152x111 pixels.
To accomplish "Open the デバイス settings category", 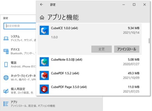I will coord(18,52).
